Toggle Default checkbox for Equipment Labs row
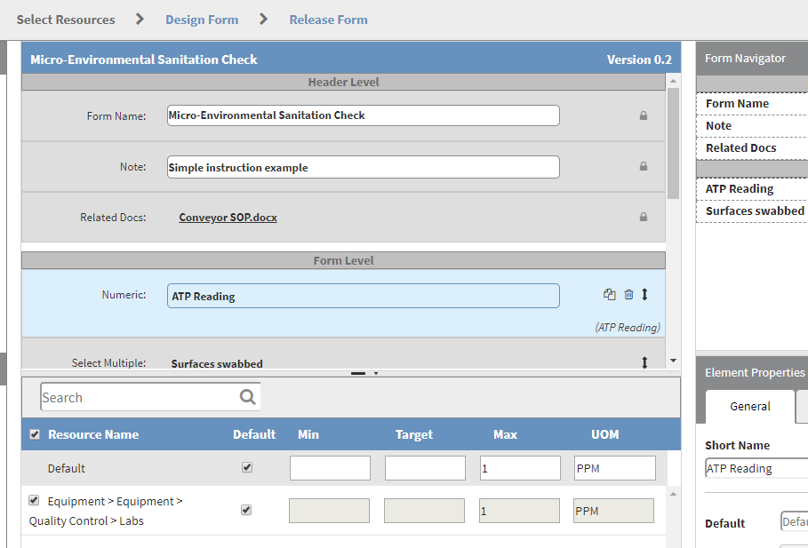The height and width of the screenshot is (548, 808). (x=246, y=510)
